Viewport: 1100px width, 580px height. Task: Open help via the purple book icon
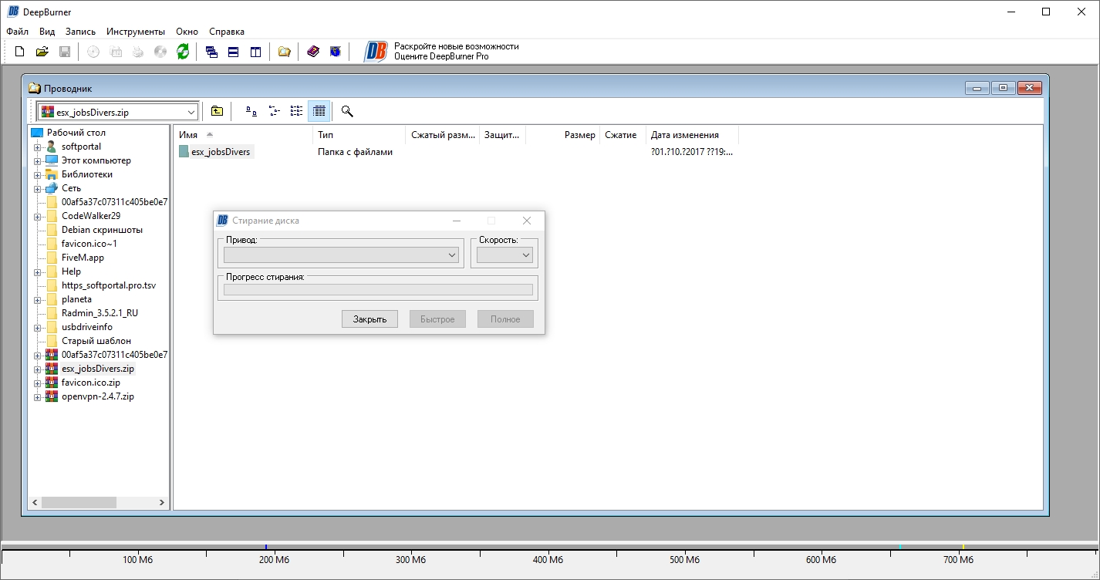[x=312, y=52]
